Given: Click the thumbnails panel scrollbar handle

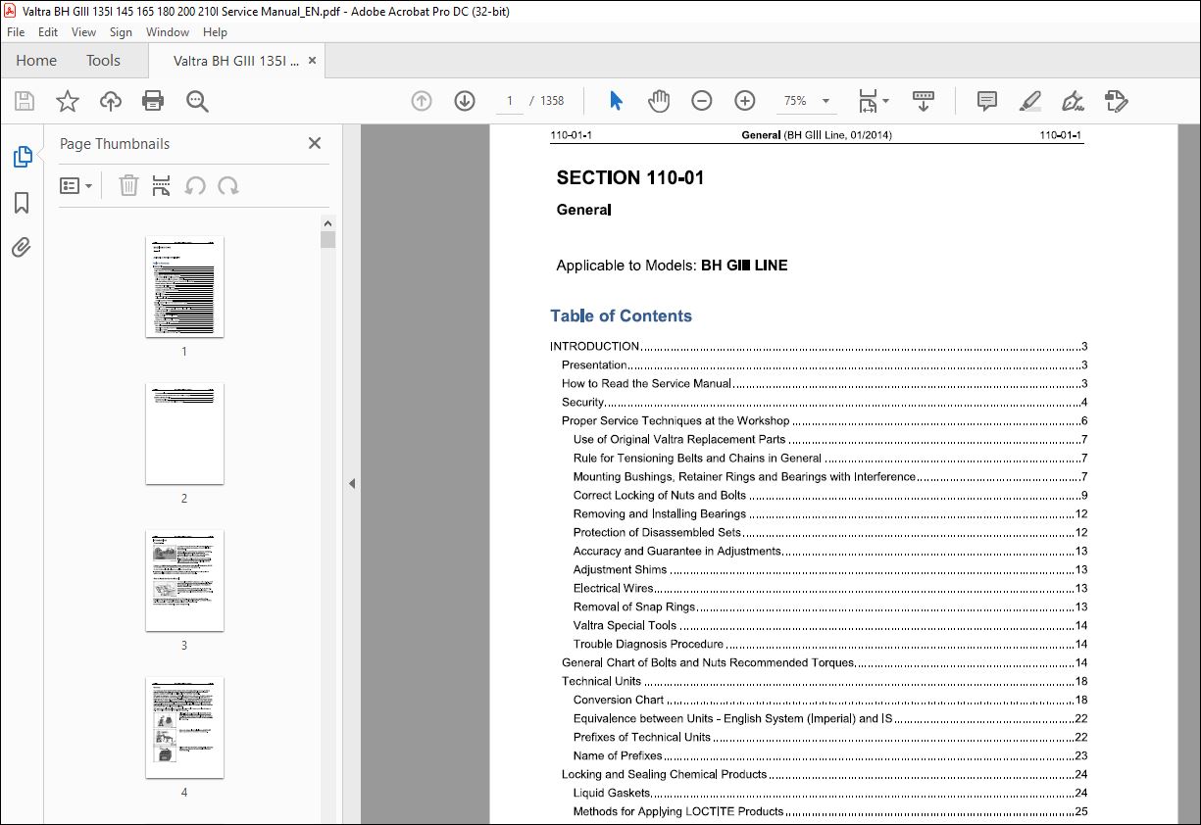Looking at the screenshot, I should click(x=327, y=240).
